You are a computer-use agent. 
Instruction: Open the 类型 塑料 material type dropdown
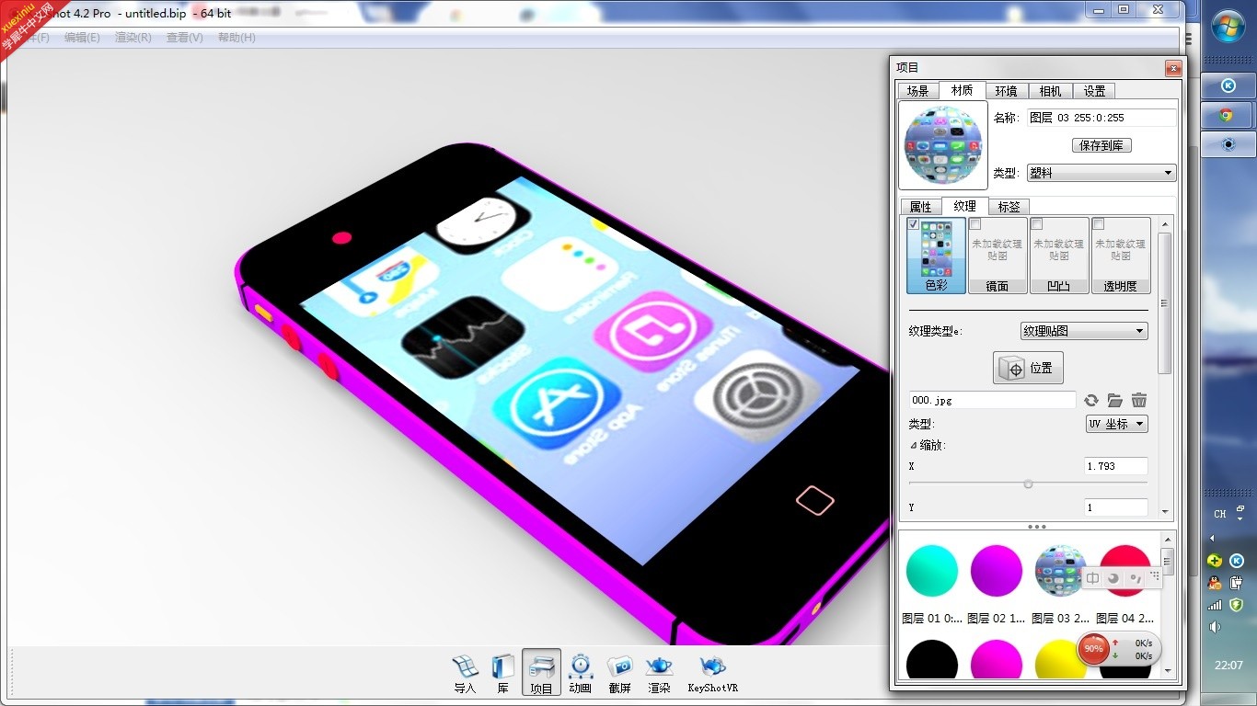pyautogui.click(x=1101, y=173)
